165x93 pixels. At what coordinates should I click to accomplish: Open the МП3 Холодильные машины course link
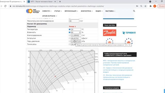click(119, 63)
